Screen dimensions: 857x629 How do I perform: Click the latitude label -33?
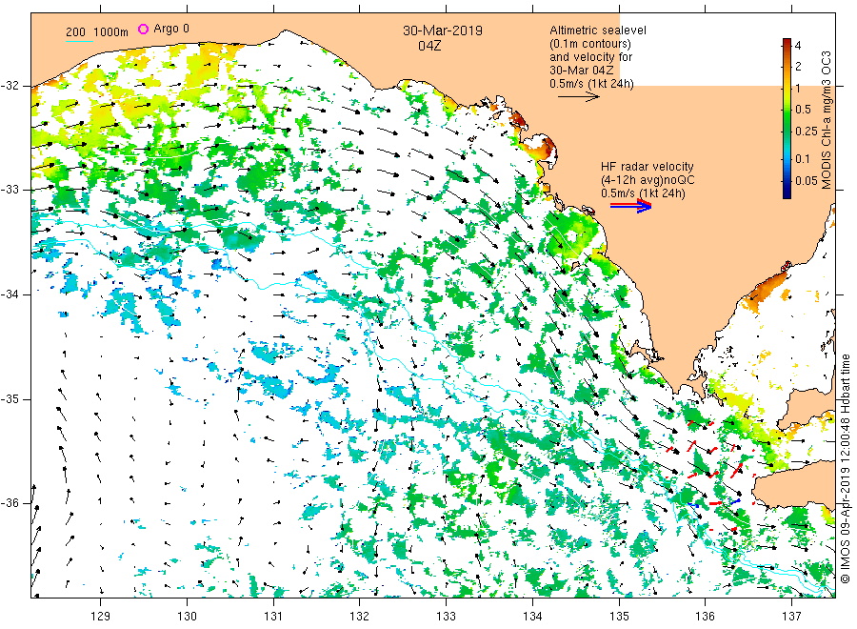(10, 190)
